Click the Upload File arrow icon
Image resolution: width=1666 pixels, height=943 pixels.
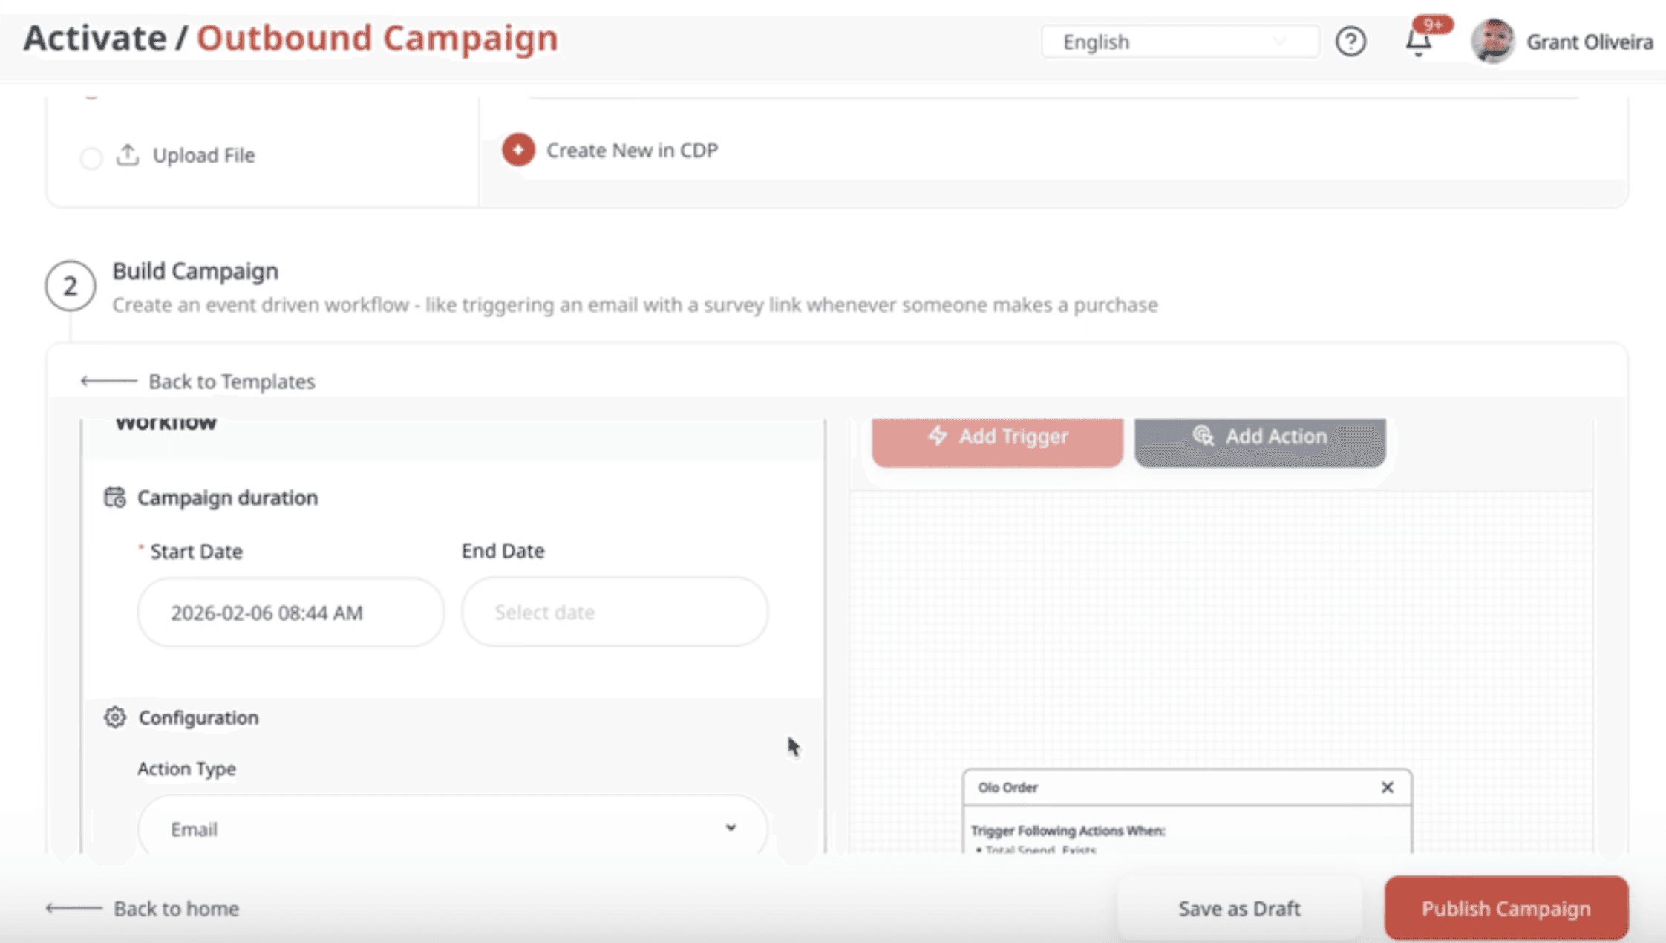[128, 154]
